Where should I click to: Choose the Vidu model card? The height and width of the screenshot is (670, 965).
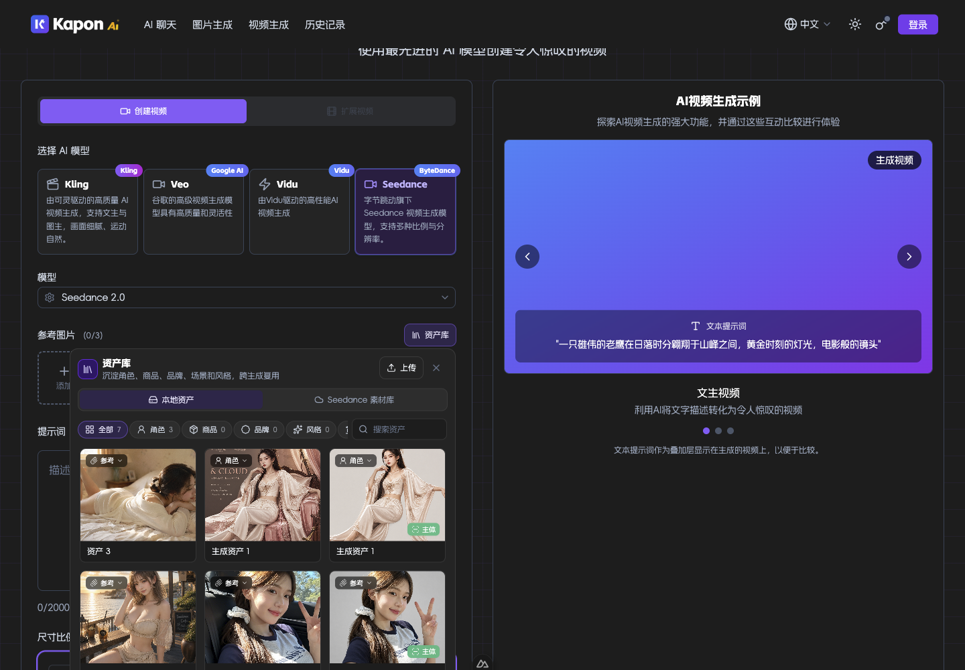[x=300, y=212]
